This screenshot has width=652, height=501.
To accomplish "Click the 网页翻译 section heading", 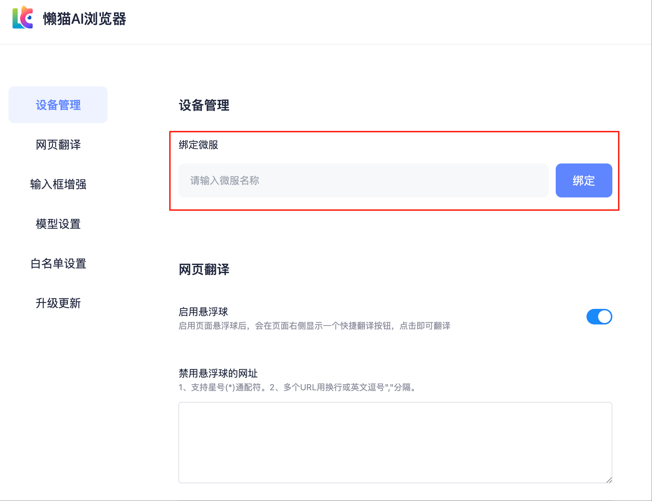I will point(204,269).
